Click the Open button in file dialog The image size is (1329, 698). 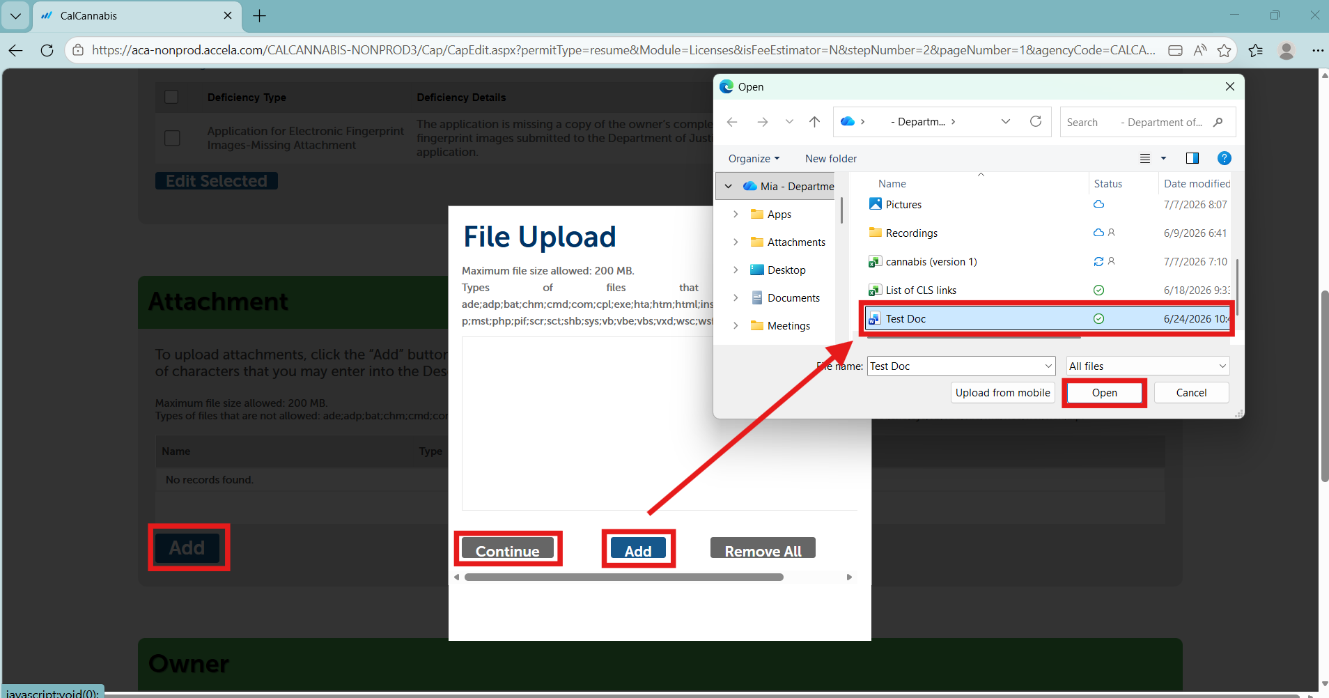coord(1104,393)
